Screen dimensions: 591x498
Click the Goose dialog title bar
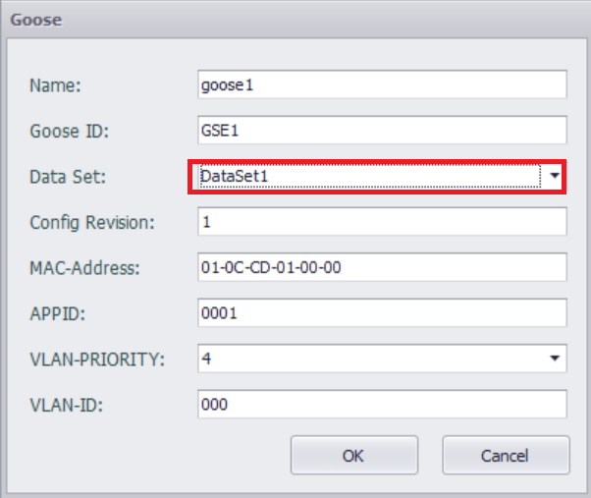[x=295, y=19]
